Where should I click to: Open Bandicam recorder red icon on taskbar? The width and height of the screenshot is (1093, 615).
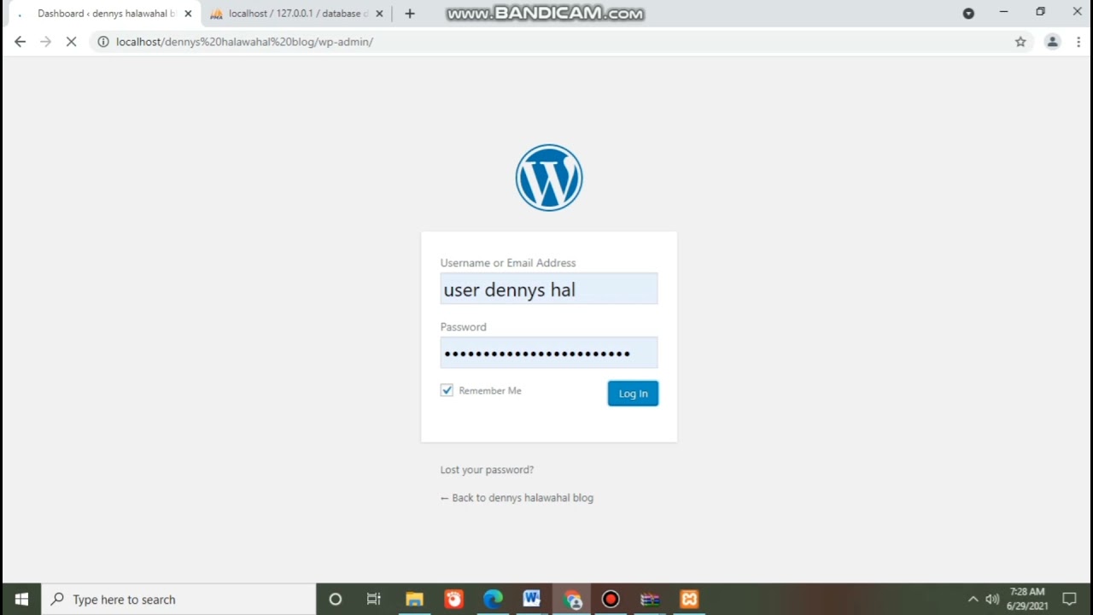611,600
